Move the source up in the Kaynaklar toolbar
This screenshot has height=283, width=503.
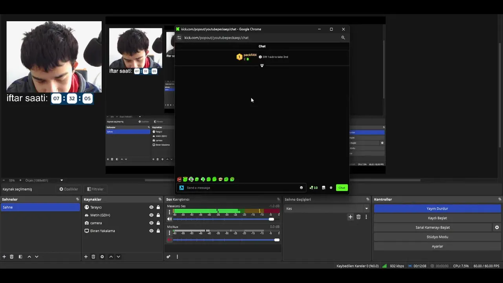pyautogui.click(x=111, y=257)
